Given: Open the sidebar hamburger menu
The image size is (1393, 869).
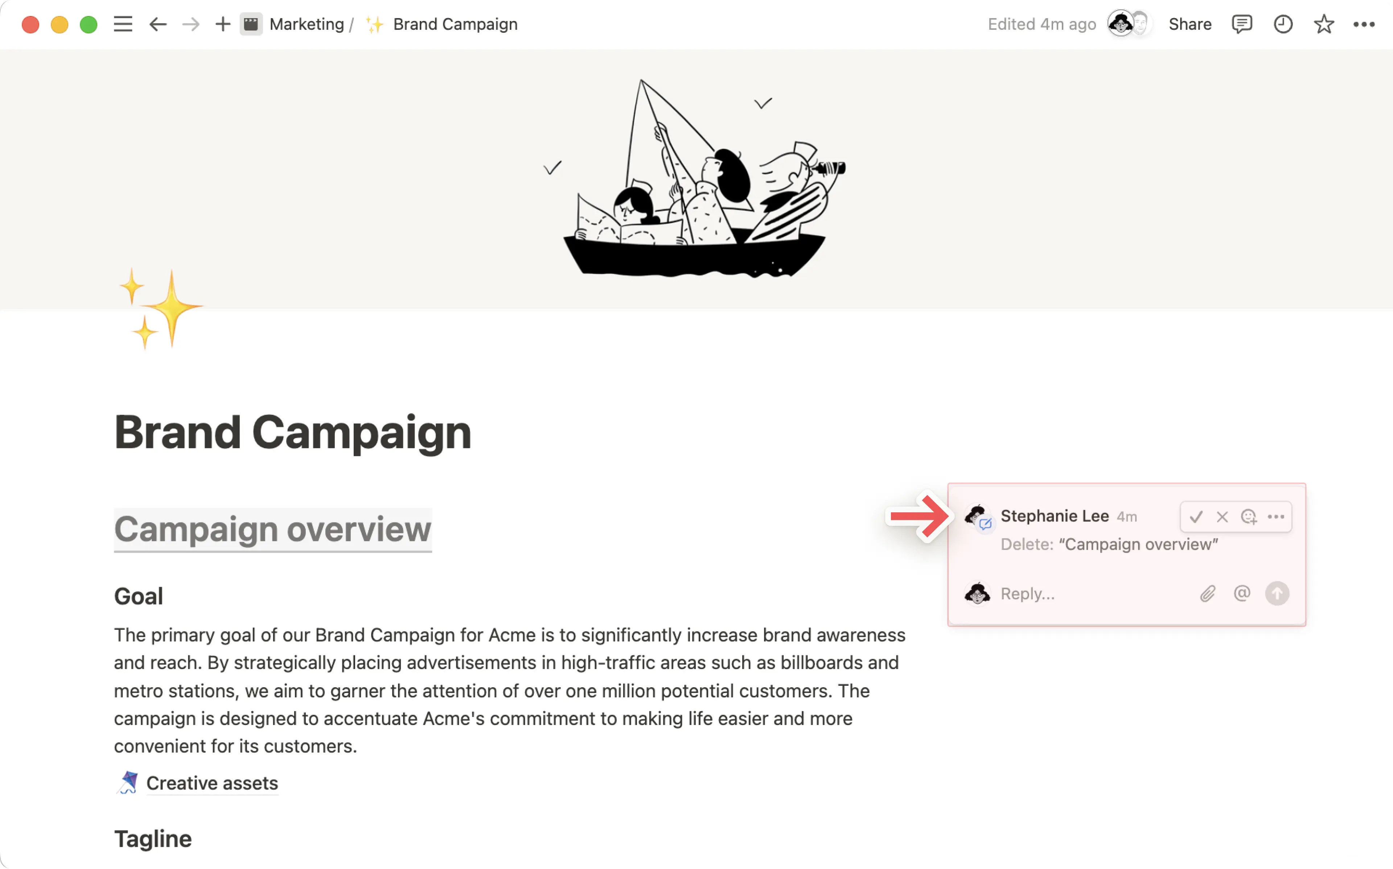Looking at the screenshot, I should click(123, 24).
